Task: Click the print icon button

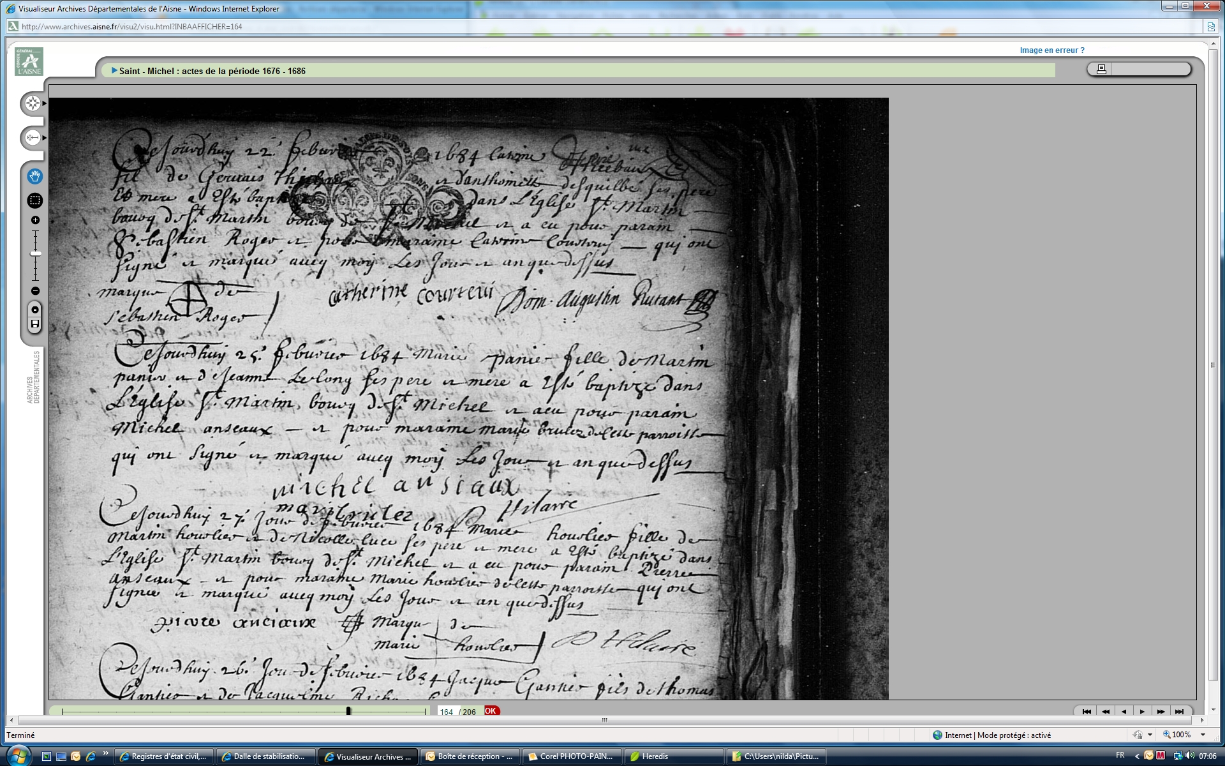Action: click(1101, 70)
